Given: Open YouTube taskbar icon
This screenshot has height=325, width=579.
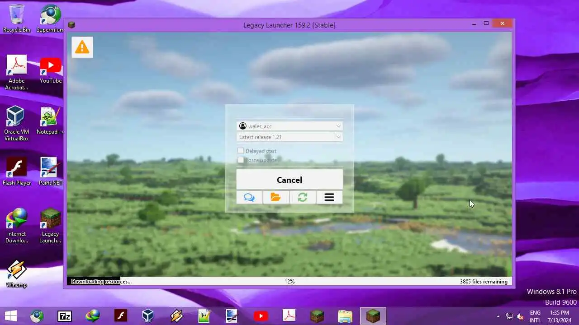Looking at the screenshot, I should 261,316.
